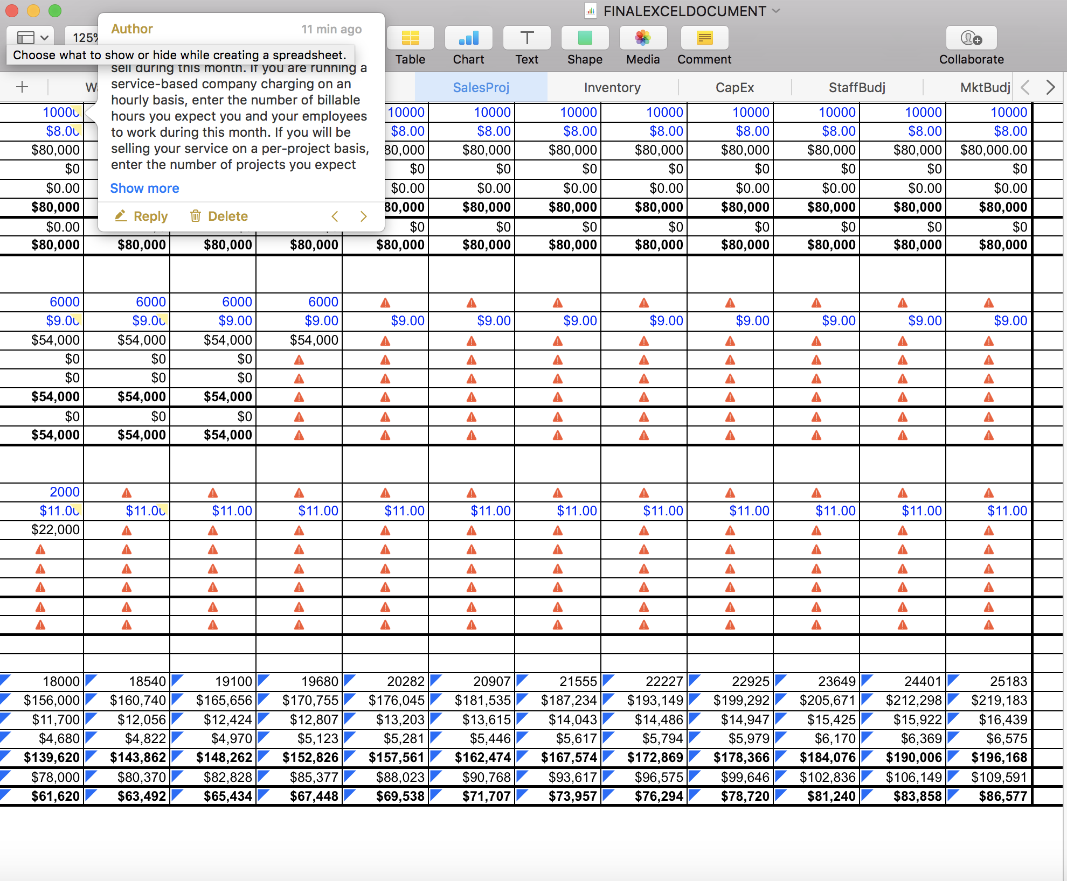Insert a Table from the toolbar
1067x881 pixels.
tap(410, 46)
